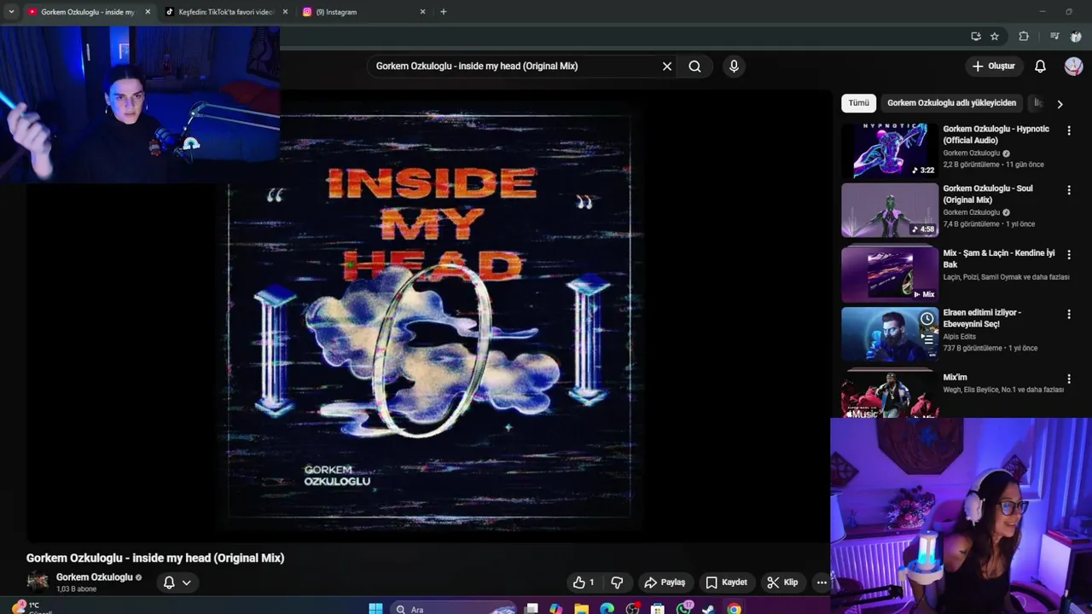This screenshot has height=614, width=1092.
Task: Open Gorkem Ozkuloglu channel name link
Action: pos(95,577)
